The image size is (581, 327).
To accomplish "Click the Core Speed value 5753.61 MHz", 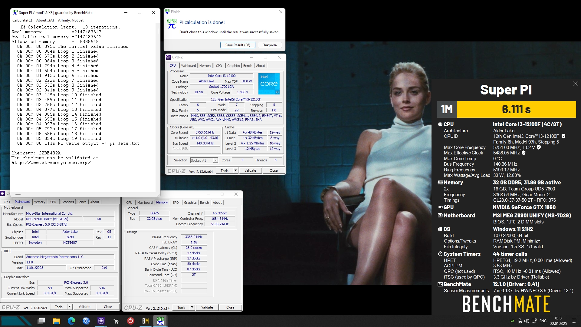I will click(205, 133).
